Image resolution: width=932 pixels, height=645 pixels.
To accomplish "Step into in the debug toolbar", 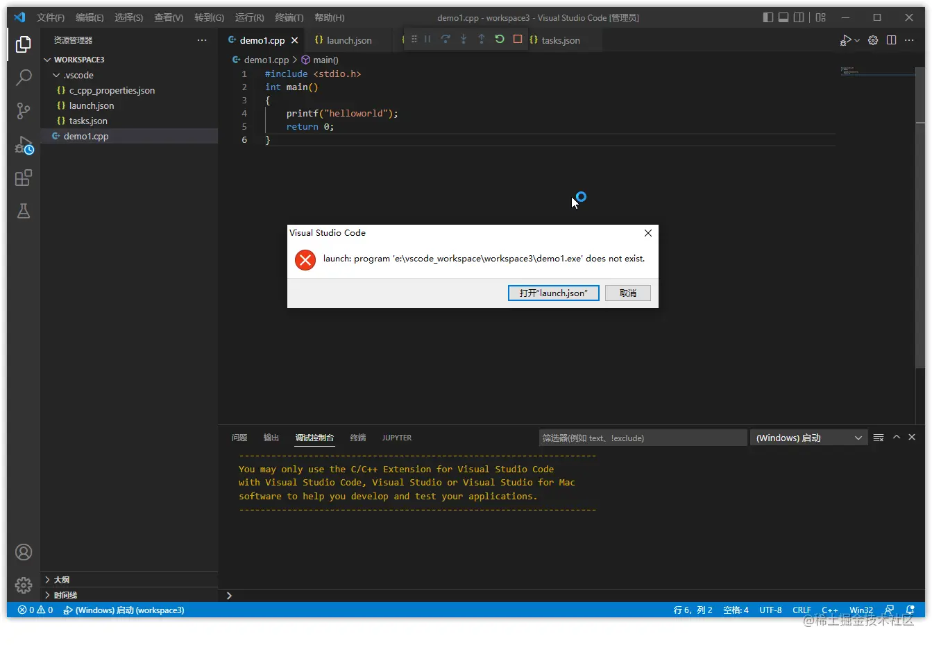I will click(x=464, y=40).
